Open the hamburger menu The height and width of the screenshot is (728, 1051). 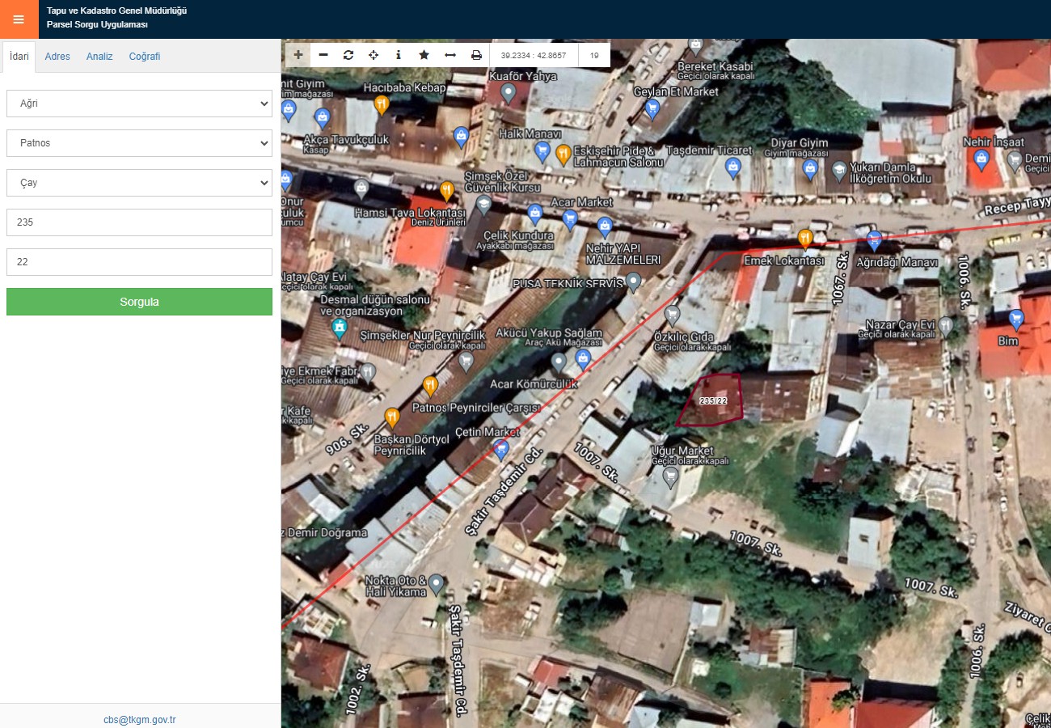[x=19, y=19]
